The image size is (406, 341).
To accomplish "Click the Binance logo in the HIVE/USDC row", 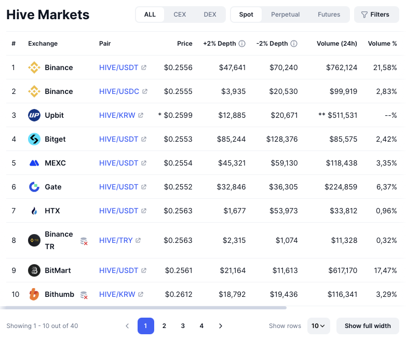I will [x=34, y=91].
